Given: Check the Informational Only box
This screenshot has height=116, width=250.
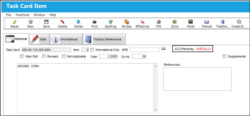Looking at the screenshot, I should [92, 50].
